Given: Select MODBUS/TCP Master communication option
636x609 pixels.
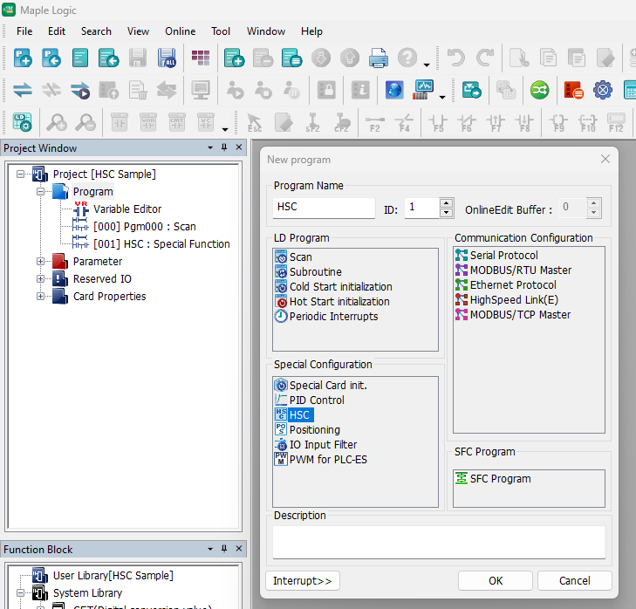Looking at the screenshot, I should click(520, 314).
